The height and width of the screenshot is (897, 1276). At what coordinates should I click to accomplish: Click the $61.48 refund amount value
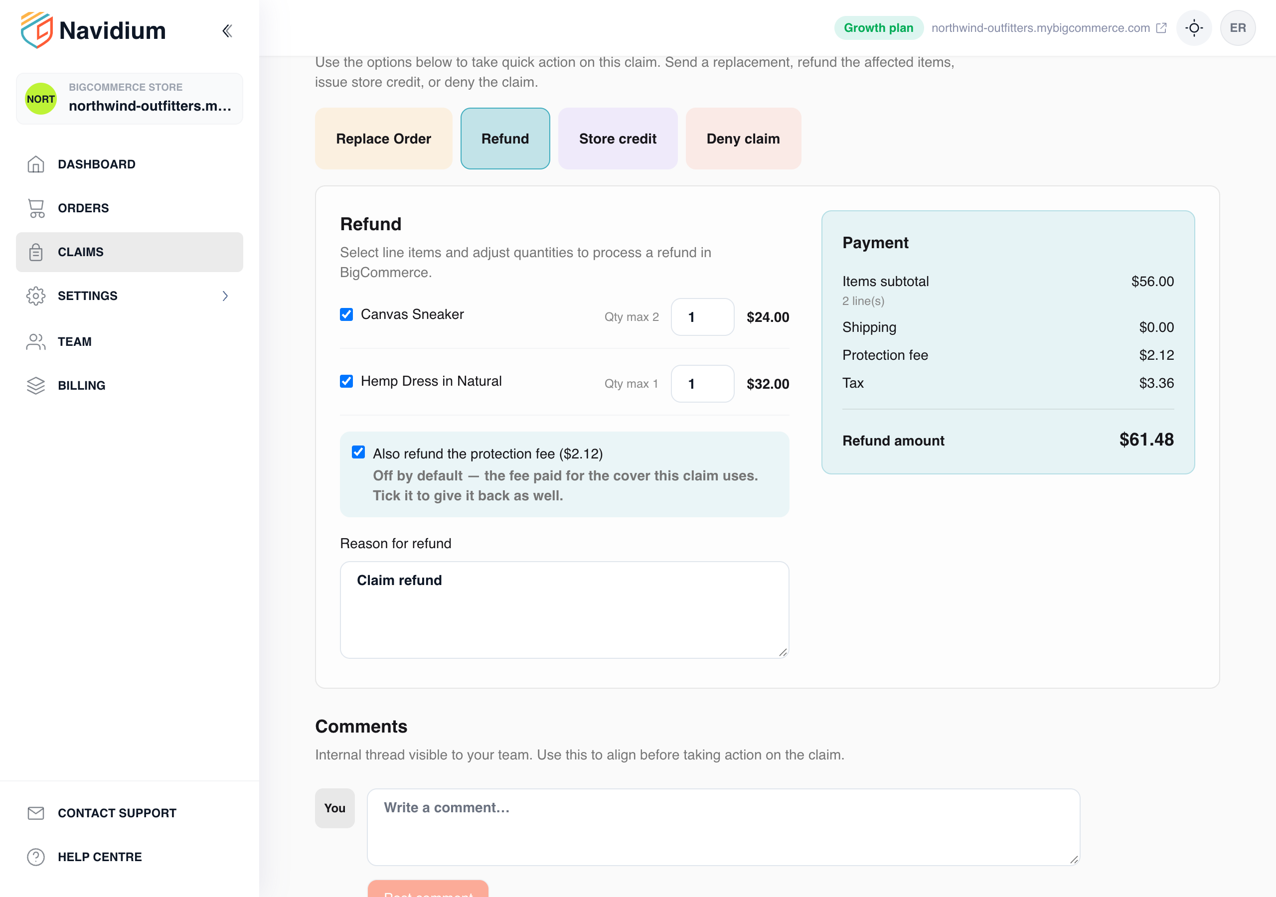[x=1146, y=440]
